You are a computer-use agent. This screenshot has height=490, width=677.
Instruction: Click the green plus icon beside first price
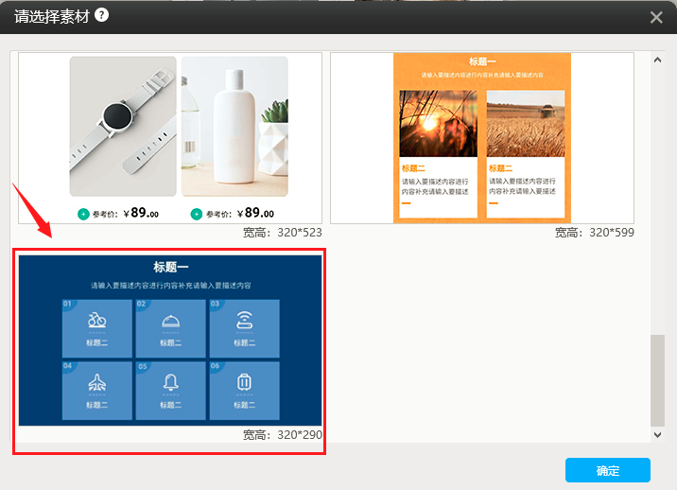(x=83, y=214)
